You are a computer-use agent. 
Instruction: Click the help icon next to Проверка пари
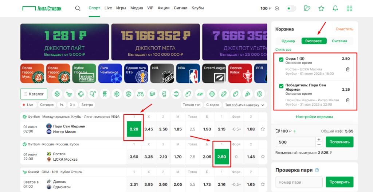click(x=317, y=170)
